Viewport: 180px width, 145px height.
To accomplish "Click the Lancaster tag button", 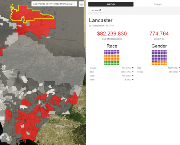I will tap(96, 10).
